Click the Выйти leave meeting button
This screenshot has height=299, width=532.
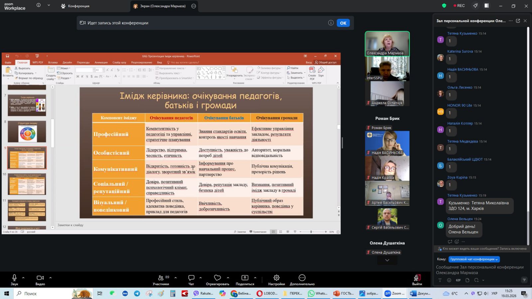click(x=417, y=279)
